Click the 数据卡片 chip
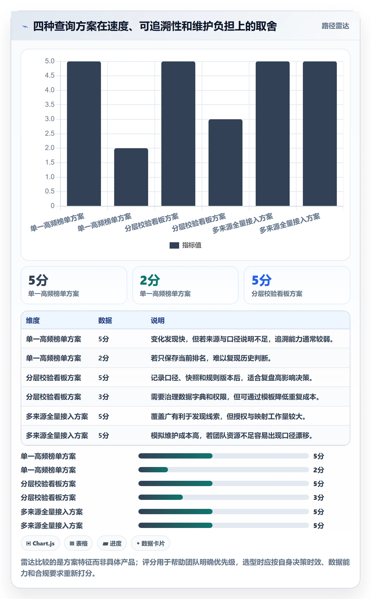The height and width of the screenshot is (599, 371). [151, 543]
